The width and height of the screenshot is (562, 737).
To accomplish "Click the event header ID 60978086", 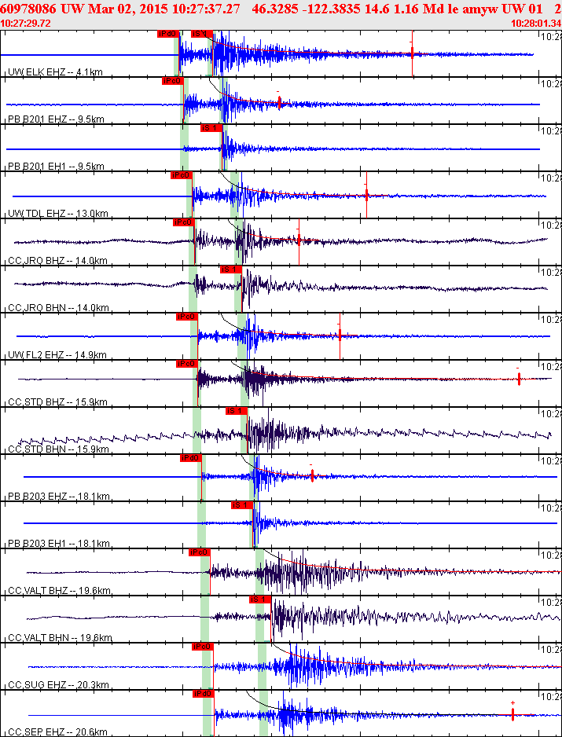I will click(28, 9).
